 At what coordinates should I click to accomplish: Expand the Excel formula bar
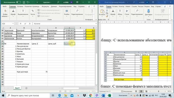96,24
